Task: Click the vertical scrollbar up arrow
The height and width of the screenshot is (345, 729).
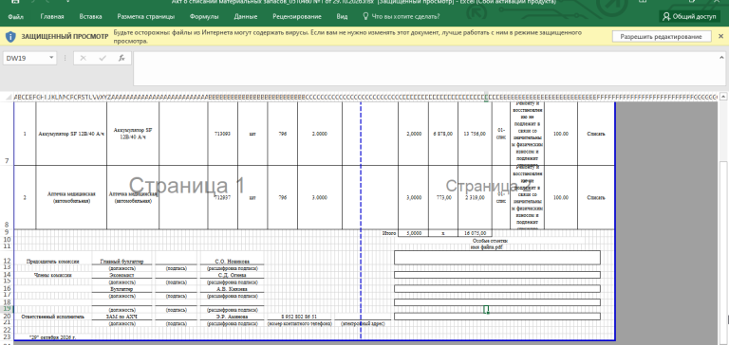Action: (723, 97)
